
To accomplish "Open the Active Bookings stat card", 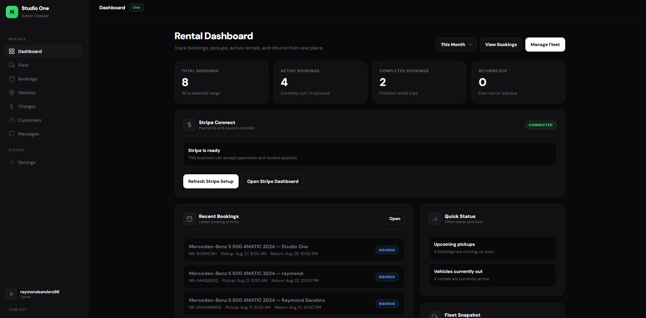I will [x=320, y=82].
